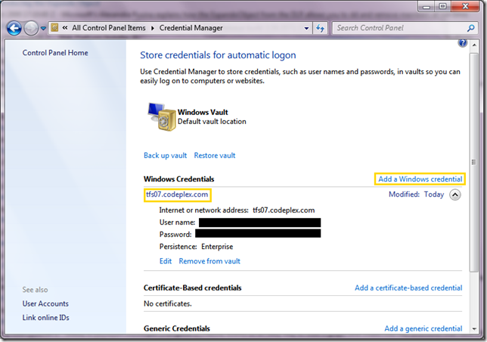
Task: Open Link online IDs
Action: click(45, 318)
